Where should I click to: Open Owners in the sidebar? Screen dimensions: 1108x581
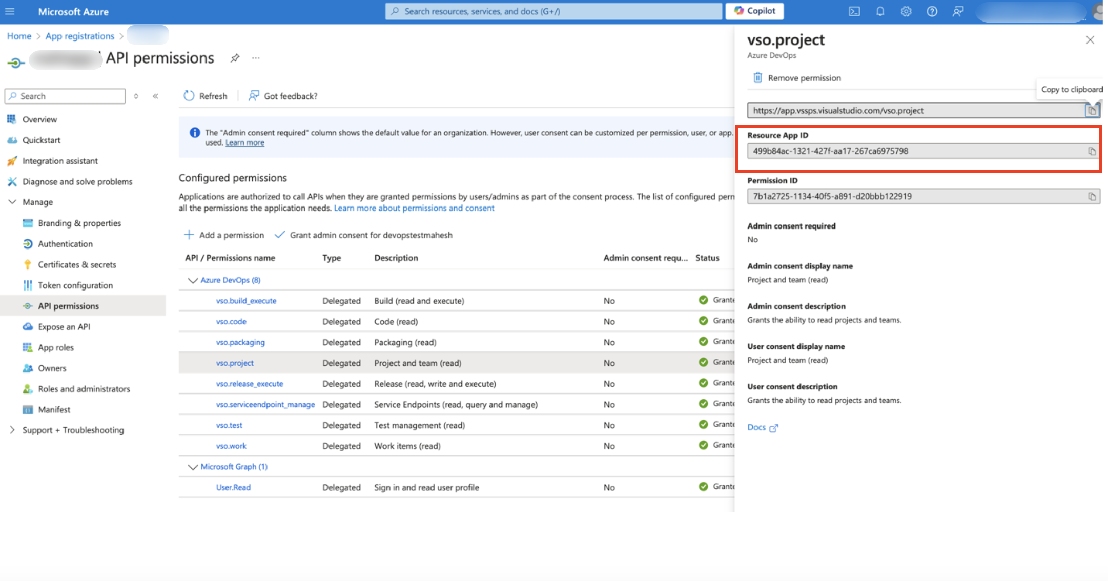pyautogui.click(x=52, y=368)
